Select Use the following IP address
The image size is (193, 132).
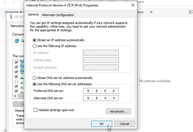click(35, 46)
